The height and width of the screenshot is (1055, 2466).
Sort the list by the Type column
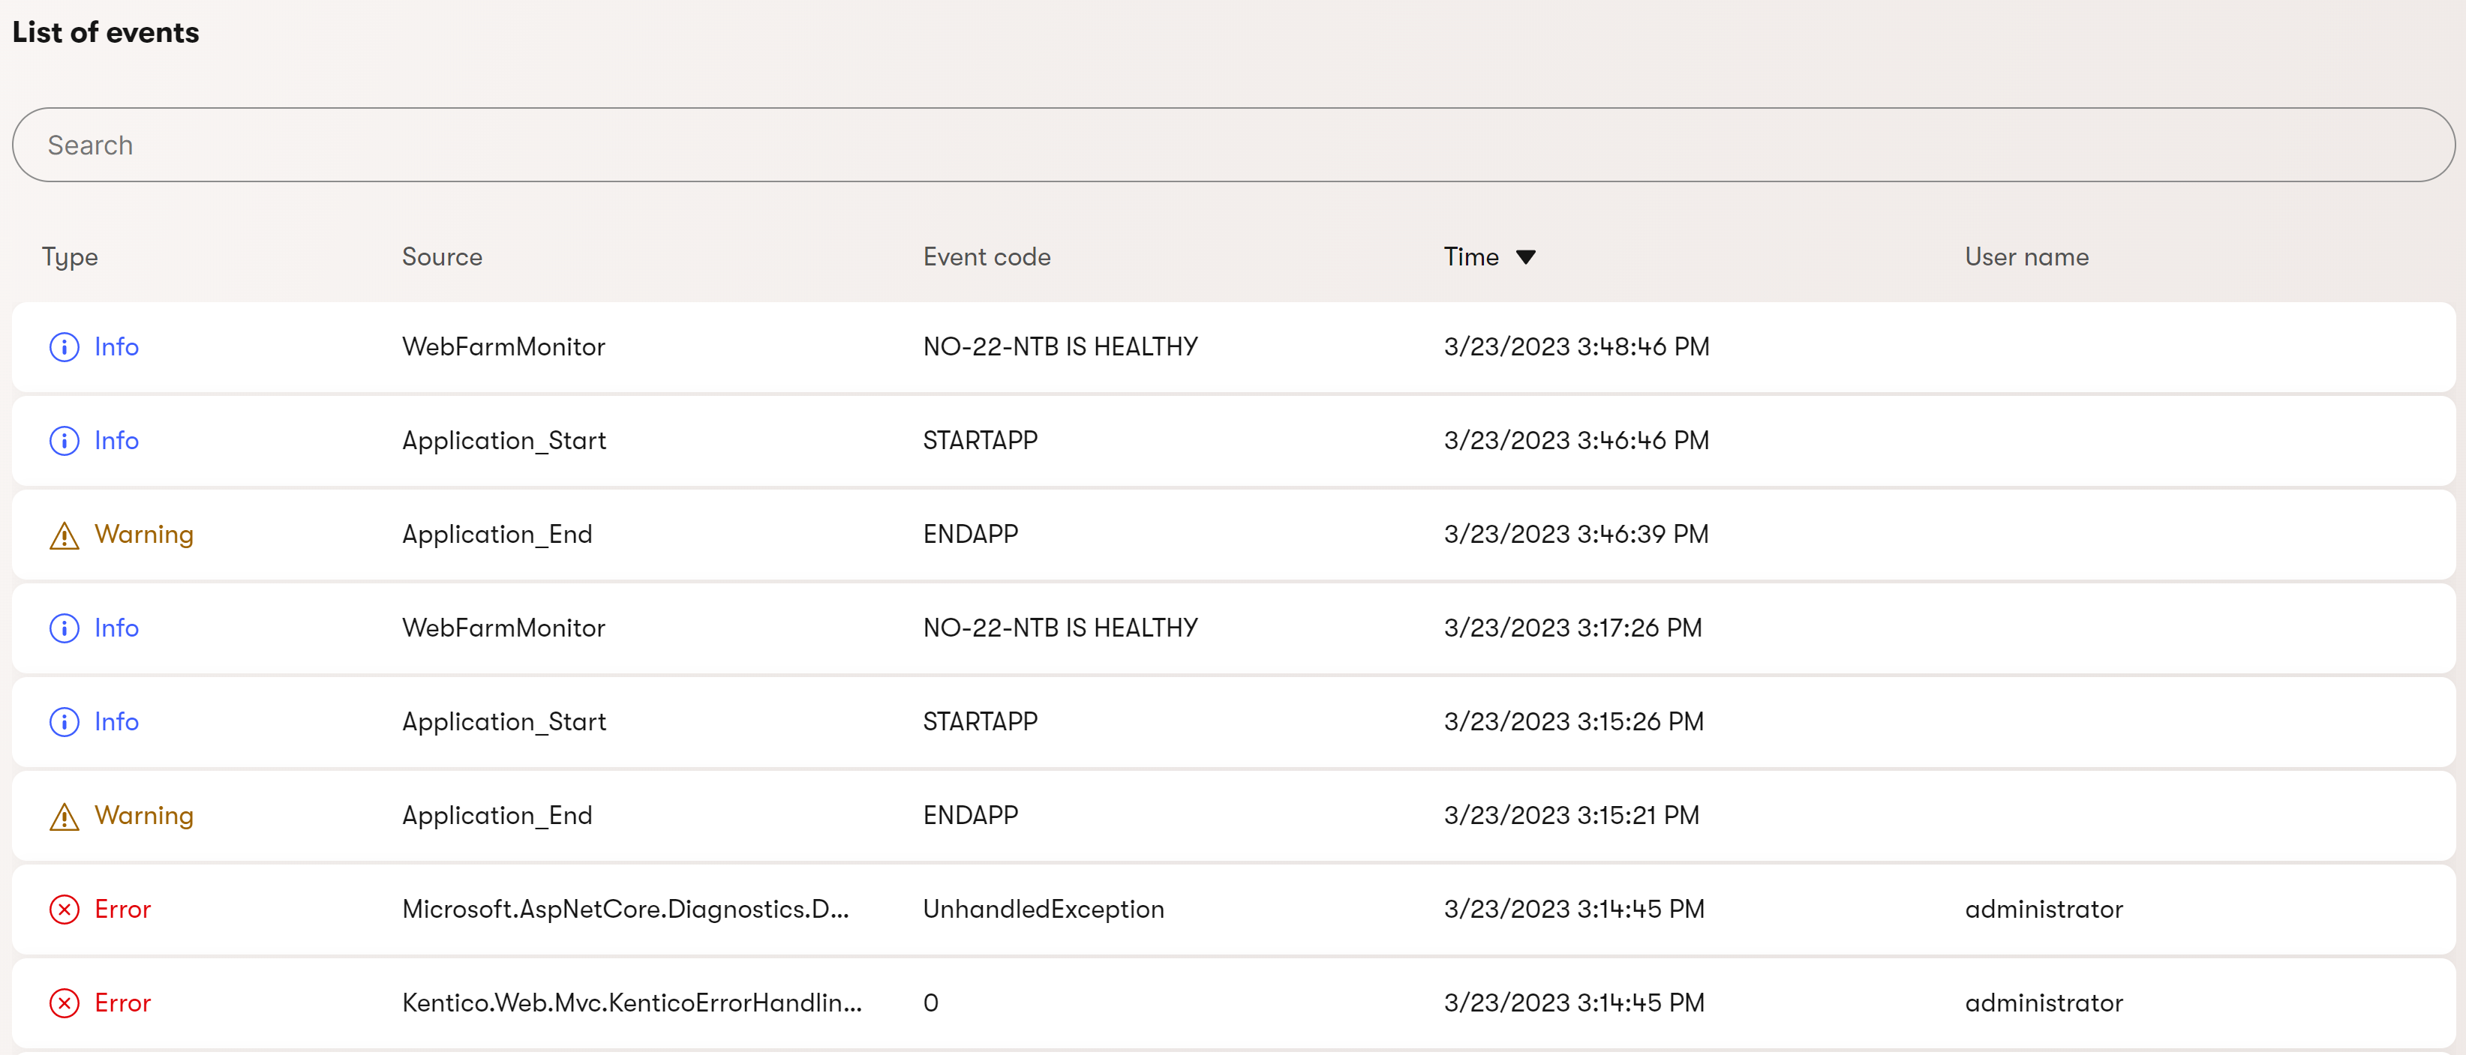coord(70,256)
